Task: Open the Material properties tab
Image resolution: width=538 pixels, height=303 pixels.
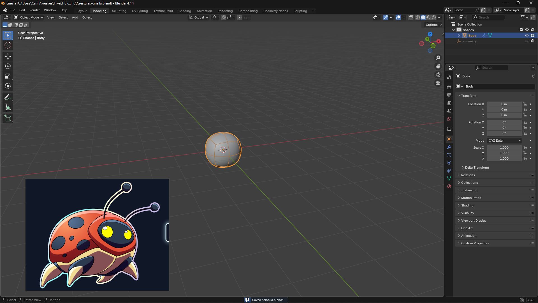Action: click(x=449, y=186)
